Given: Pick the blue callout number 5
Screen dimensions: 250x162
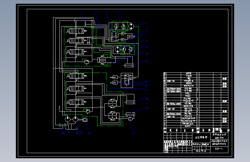Looking at the screenshot, I should coord(146,23).
